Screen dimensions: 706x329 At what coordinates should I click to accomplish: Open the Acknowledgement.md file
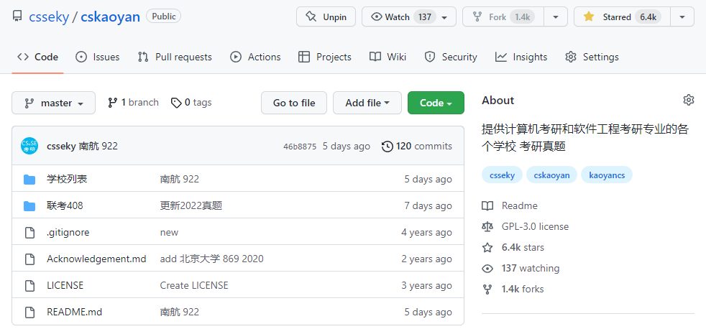96,259
